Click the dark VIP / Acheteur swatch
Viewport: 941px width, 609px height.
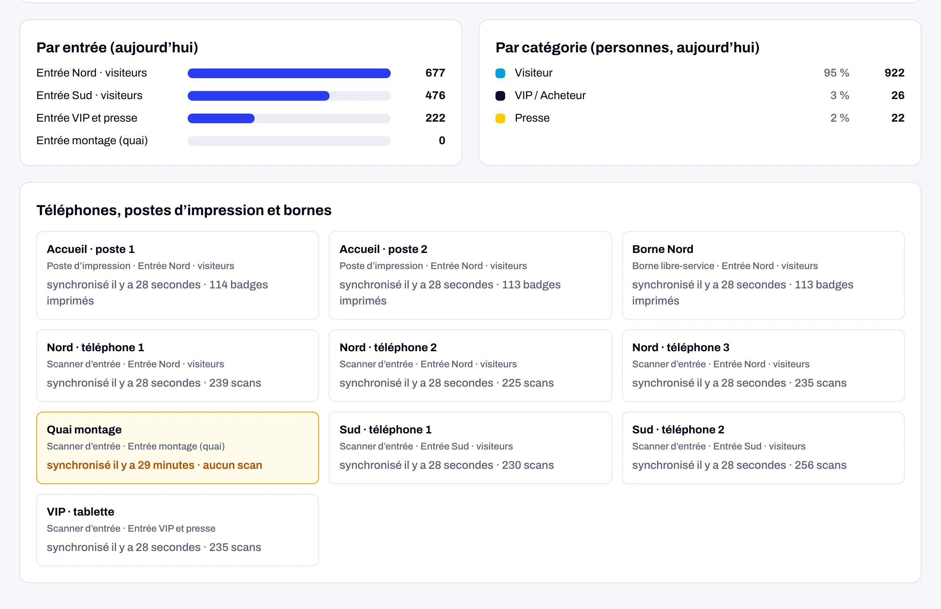coord(500,95)
